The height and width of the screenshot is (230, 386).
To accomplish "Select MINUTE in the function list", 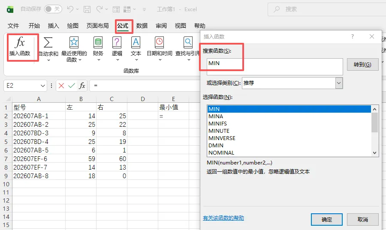I will point(289,131).
